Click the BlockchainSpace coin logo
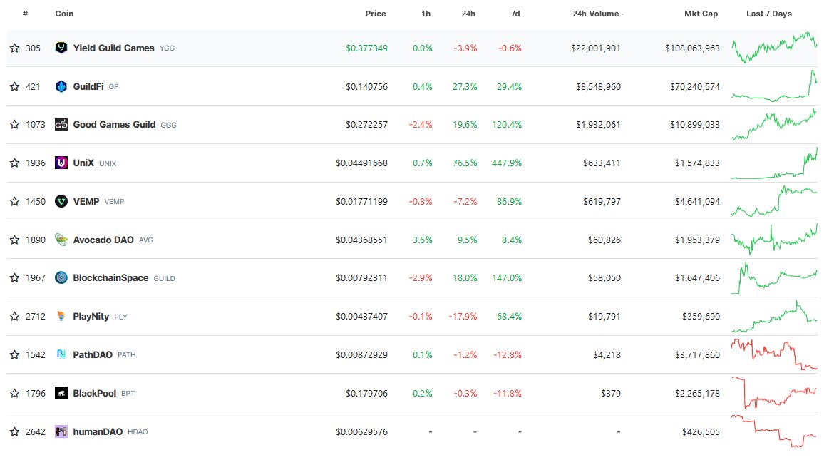Image resolution: width=834 pixels, height=460 pixels. tap(61, 278)
